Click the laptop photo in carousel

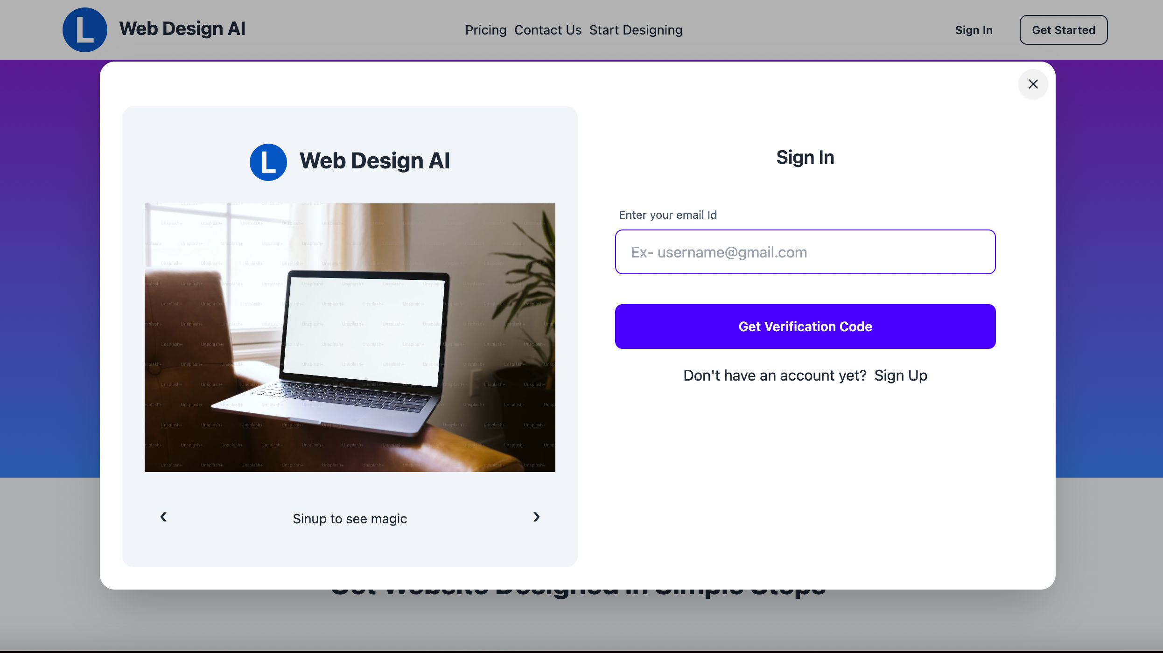350,338
